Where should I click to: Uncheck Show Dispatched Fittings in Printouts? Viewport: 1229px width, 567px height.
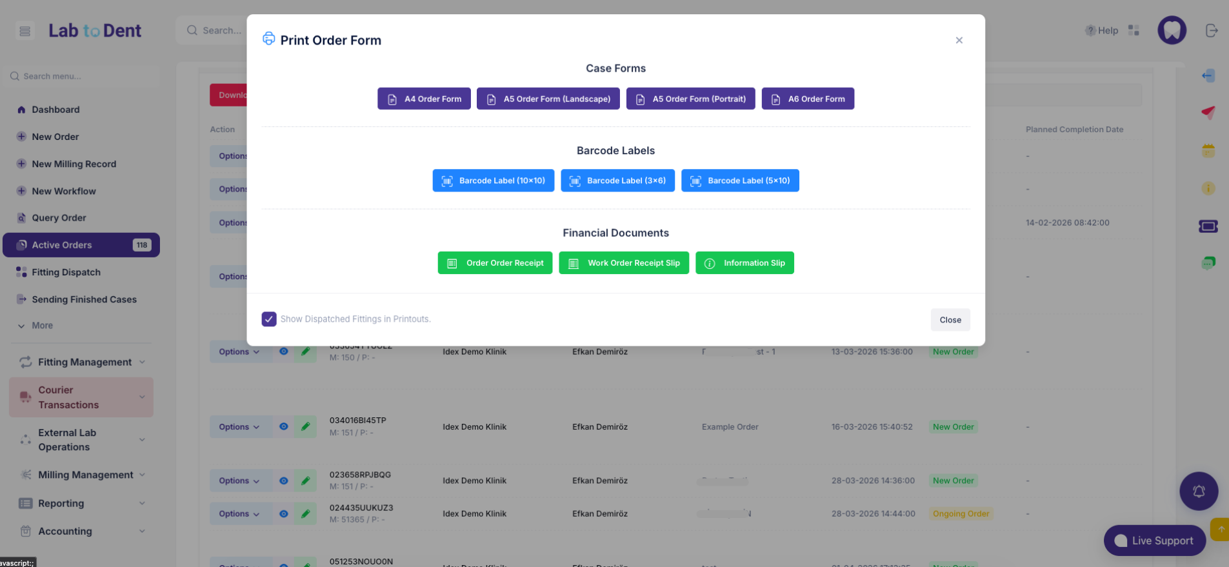[269, 319]
